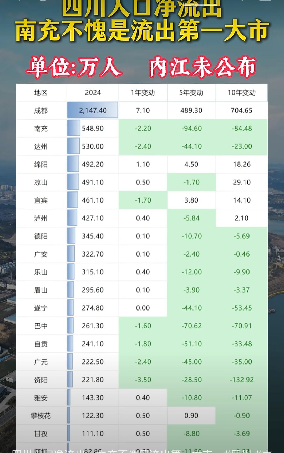
Task: Click the 泸州 10-year change "2.10"
Action: (x=242, y=218)
